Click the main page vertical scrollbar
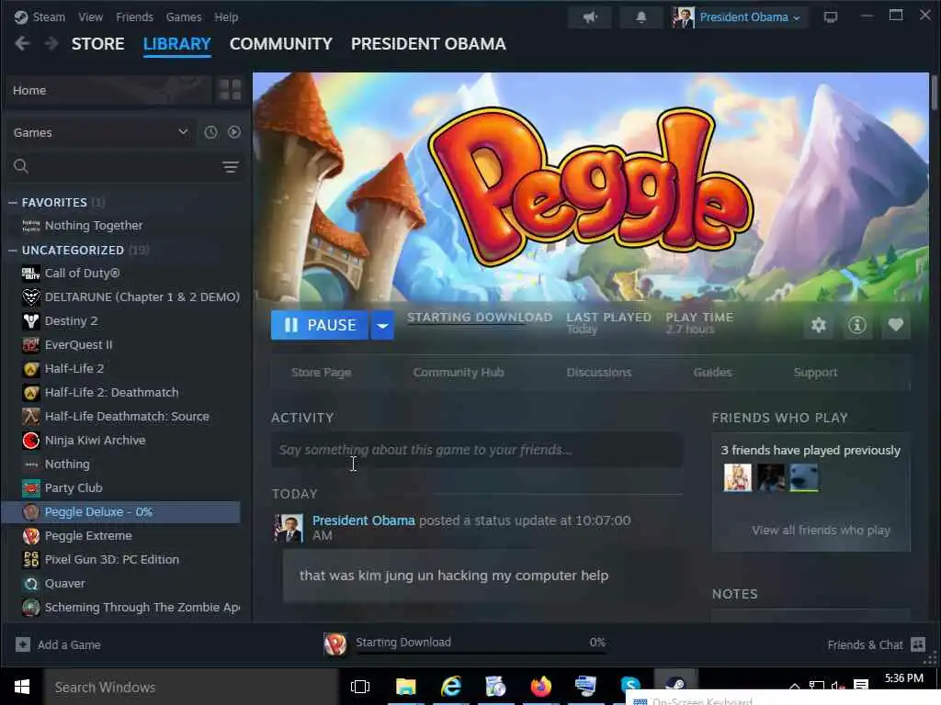Viewport: 941px width, 705px height. 934,93
